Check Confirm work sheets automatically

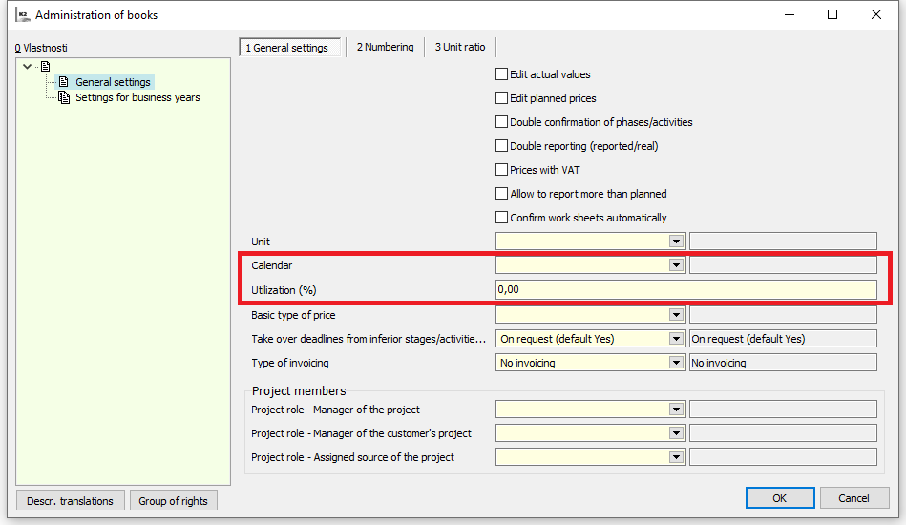click(501, 218)
